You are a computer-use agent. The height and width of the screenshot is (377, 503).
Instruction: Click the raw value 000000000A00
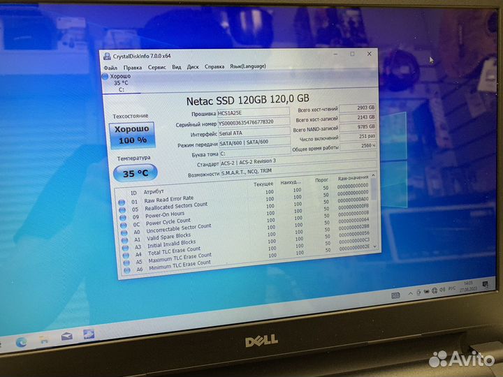click(353, 200)
